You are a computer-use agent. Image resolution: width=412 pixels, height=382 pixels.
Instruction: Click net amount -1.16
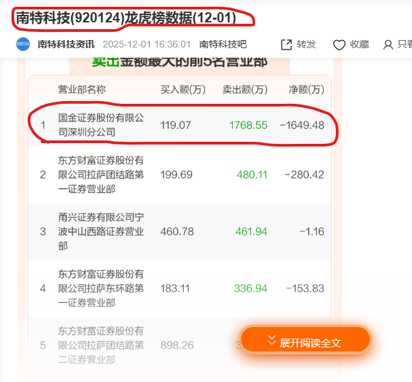[x=312, y=231]
